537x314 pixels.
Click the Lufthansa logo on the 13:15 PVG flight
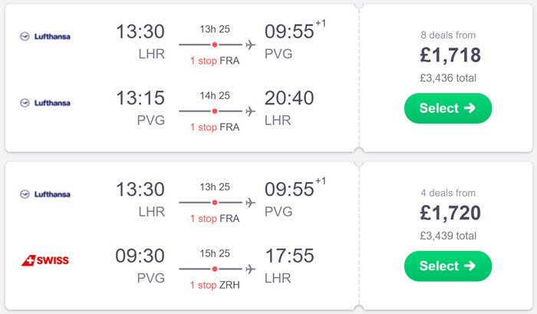45,103
